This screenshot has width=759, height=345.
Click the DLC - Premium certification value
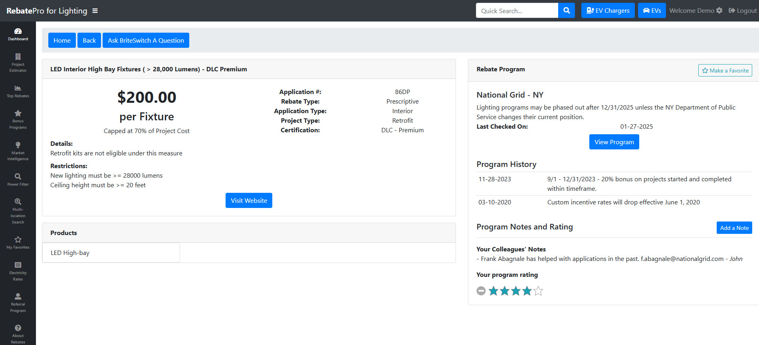pyautogui.click(x=402, y=130)
